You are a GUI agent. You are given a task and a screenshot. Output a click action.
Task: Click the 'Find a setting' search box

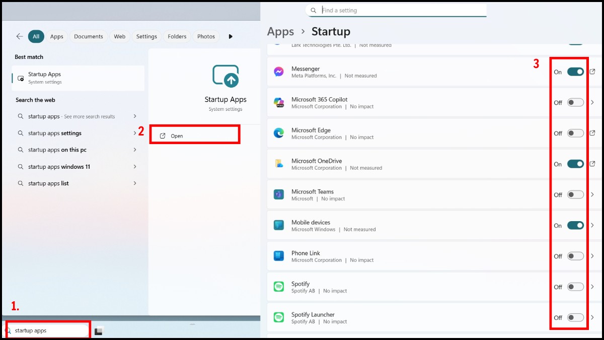tap(395, 10)
